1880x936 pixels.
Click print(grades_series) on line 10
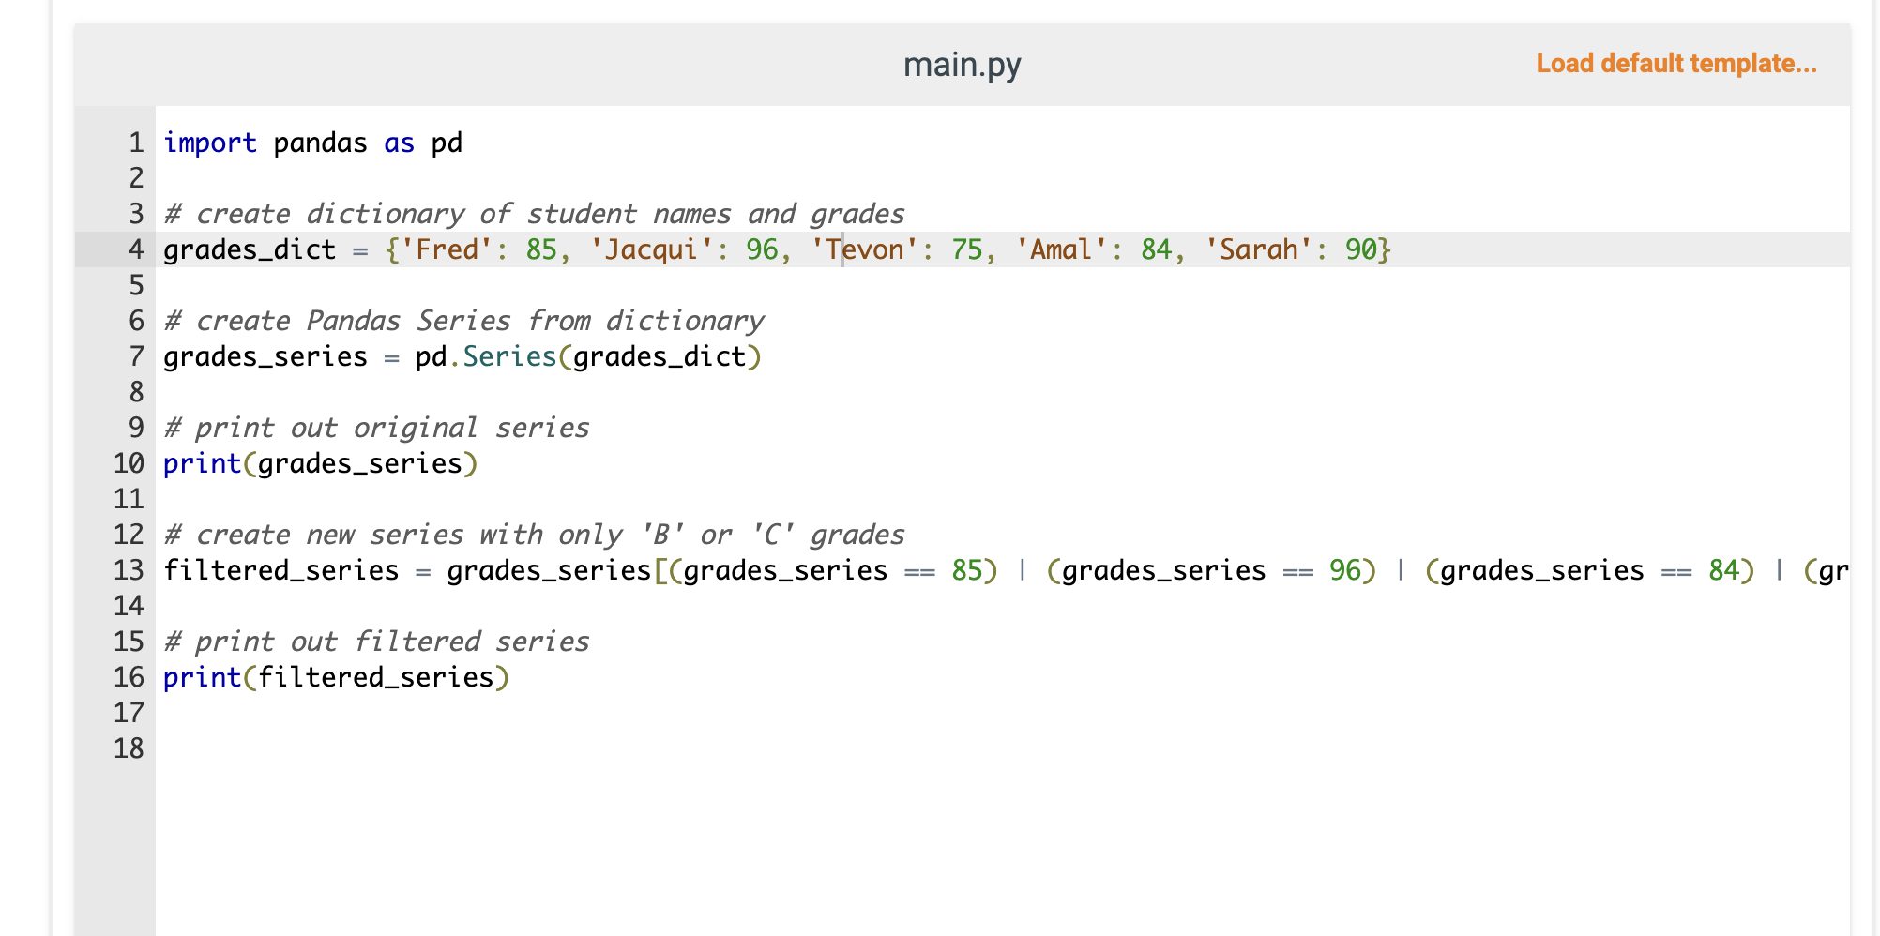[x=319, y=462]
